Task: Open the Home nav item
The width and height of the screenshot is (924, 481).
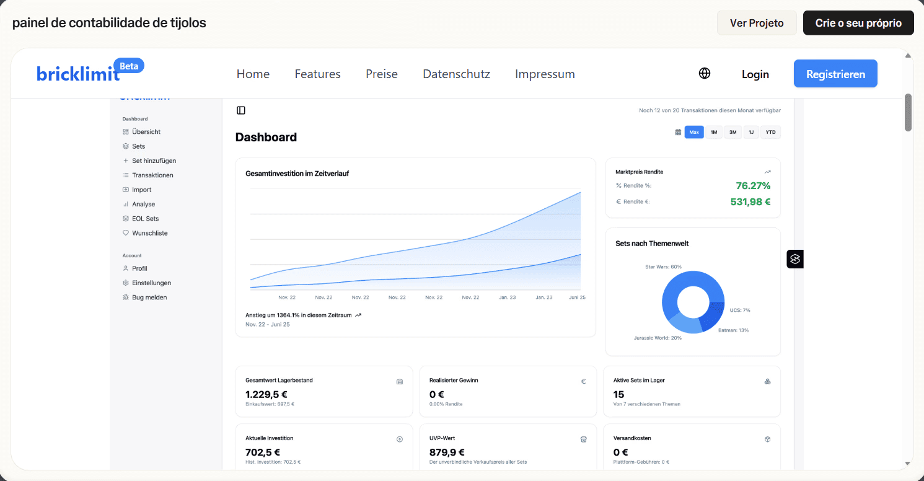Action: point(253,74)
